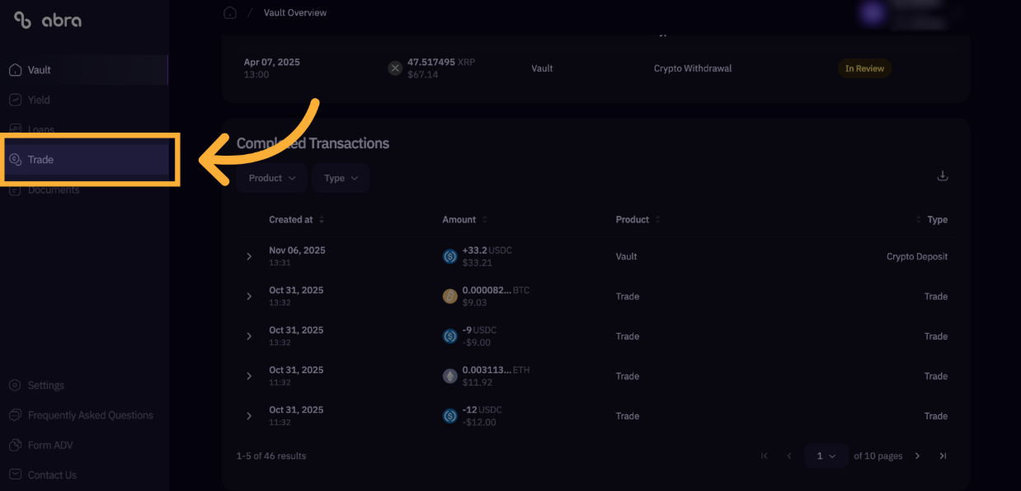Click the Settings gear icon
Screen dimensions: 1021x491
point(14,386)
